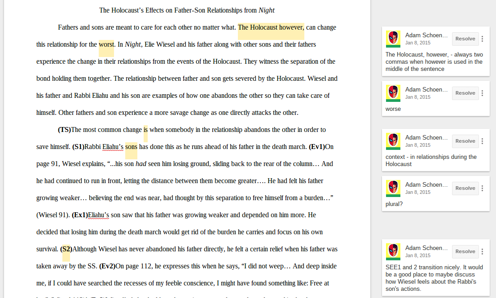This screenshot has height=298, width=496.
Task: Click the bold '(Ev2)' label before 'On page 112'
Action: pos(107,267)
